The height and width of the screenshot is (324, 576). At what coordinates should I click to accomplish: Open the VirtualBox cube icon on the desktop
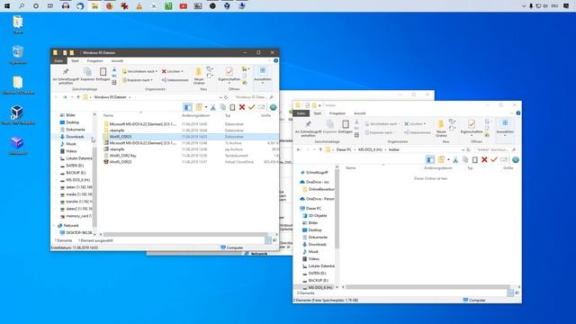[x=17, y=115]
